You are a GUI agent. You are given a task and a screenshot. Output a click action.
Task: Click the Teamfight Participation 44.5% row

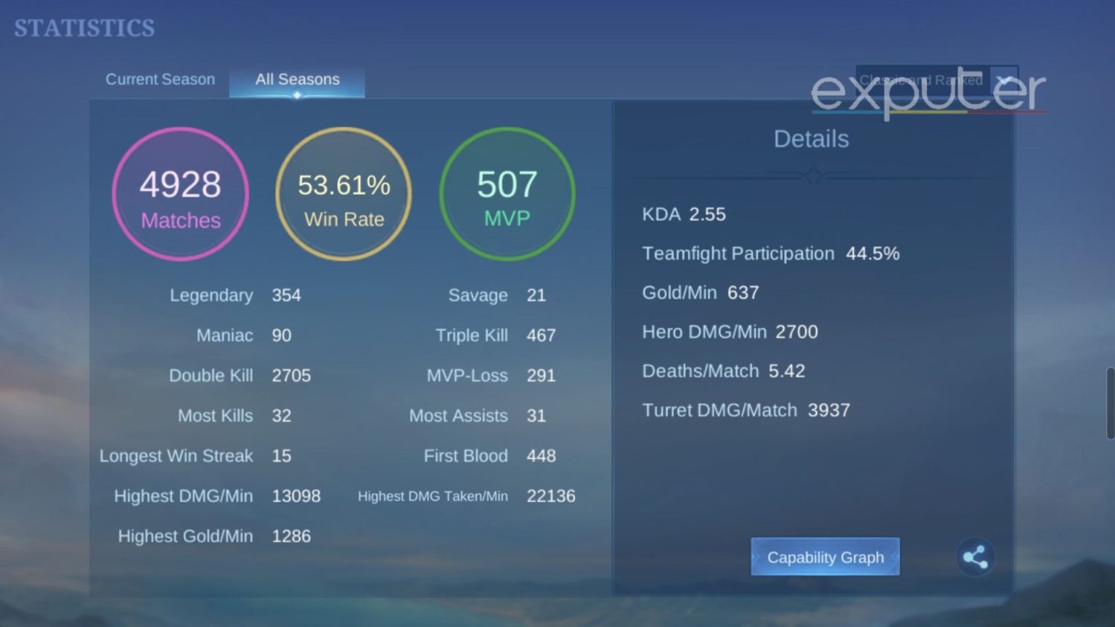point(770,253)
